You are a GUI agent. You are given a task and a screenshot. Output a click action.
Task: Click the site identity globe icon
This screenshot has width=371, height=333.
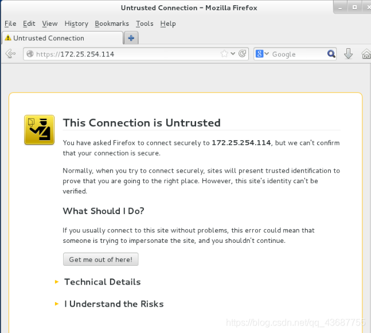click(x=30, y=54)
